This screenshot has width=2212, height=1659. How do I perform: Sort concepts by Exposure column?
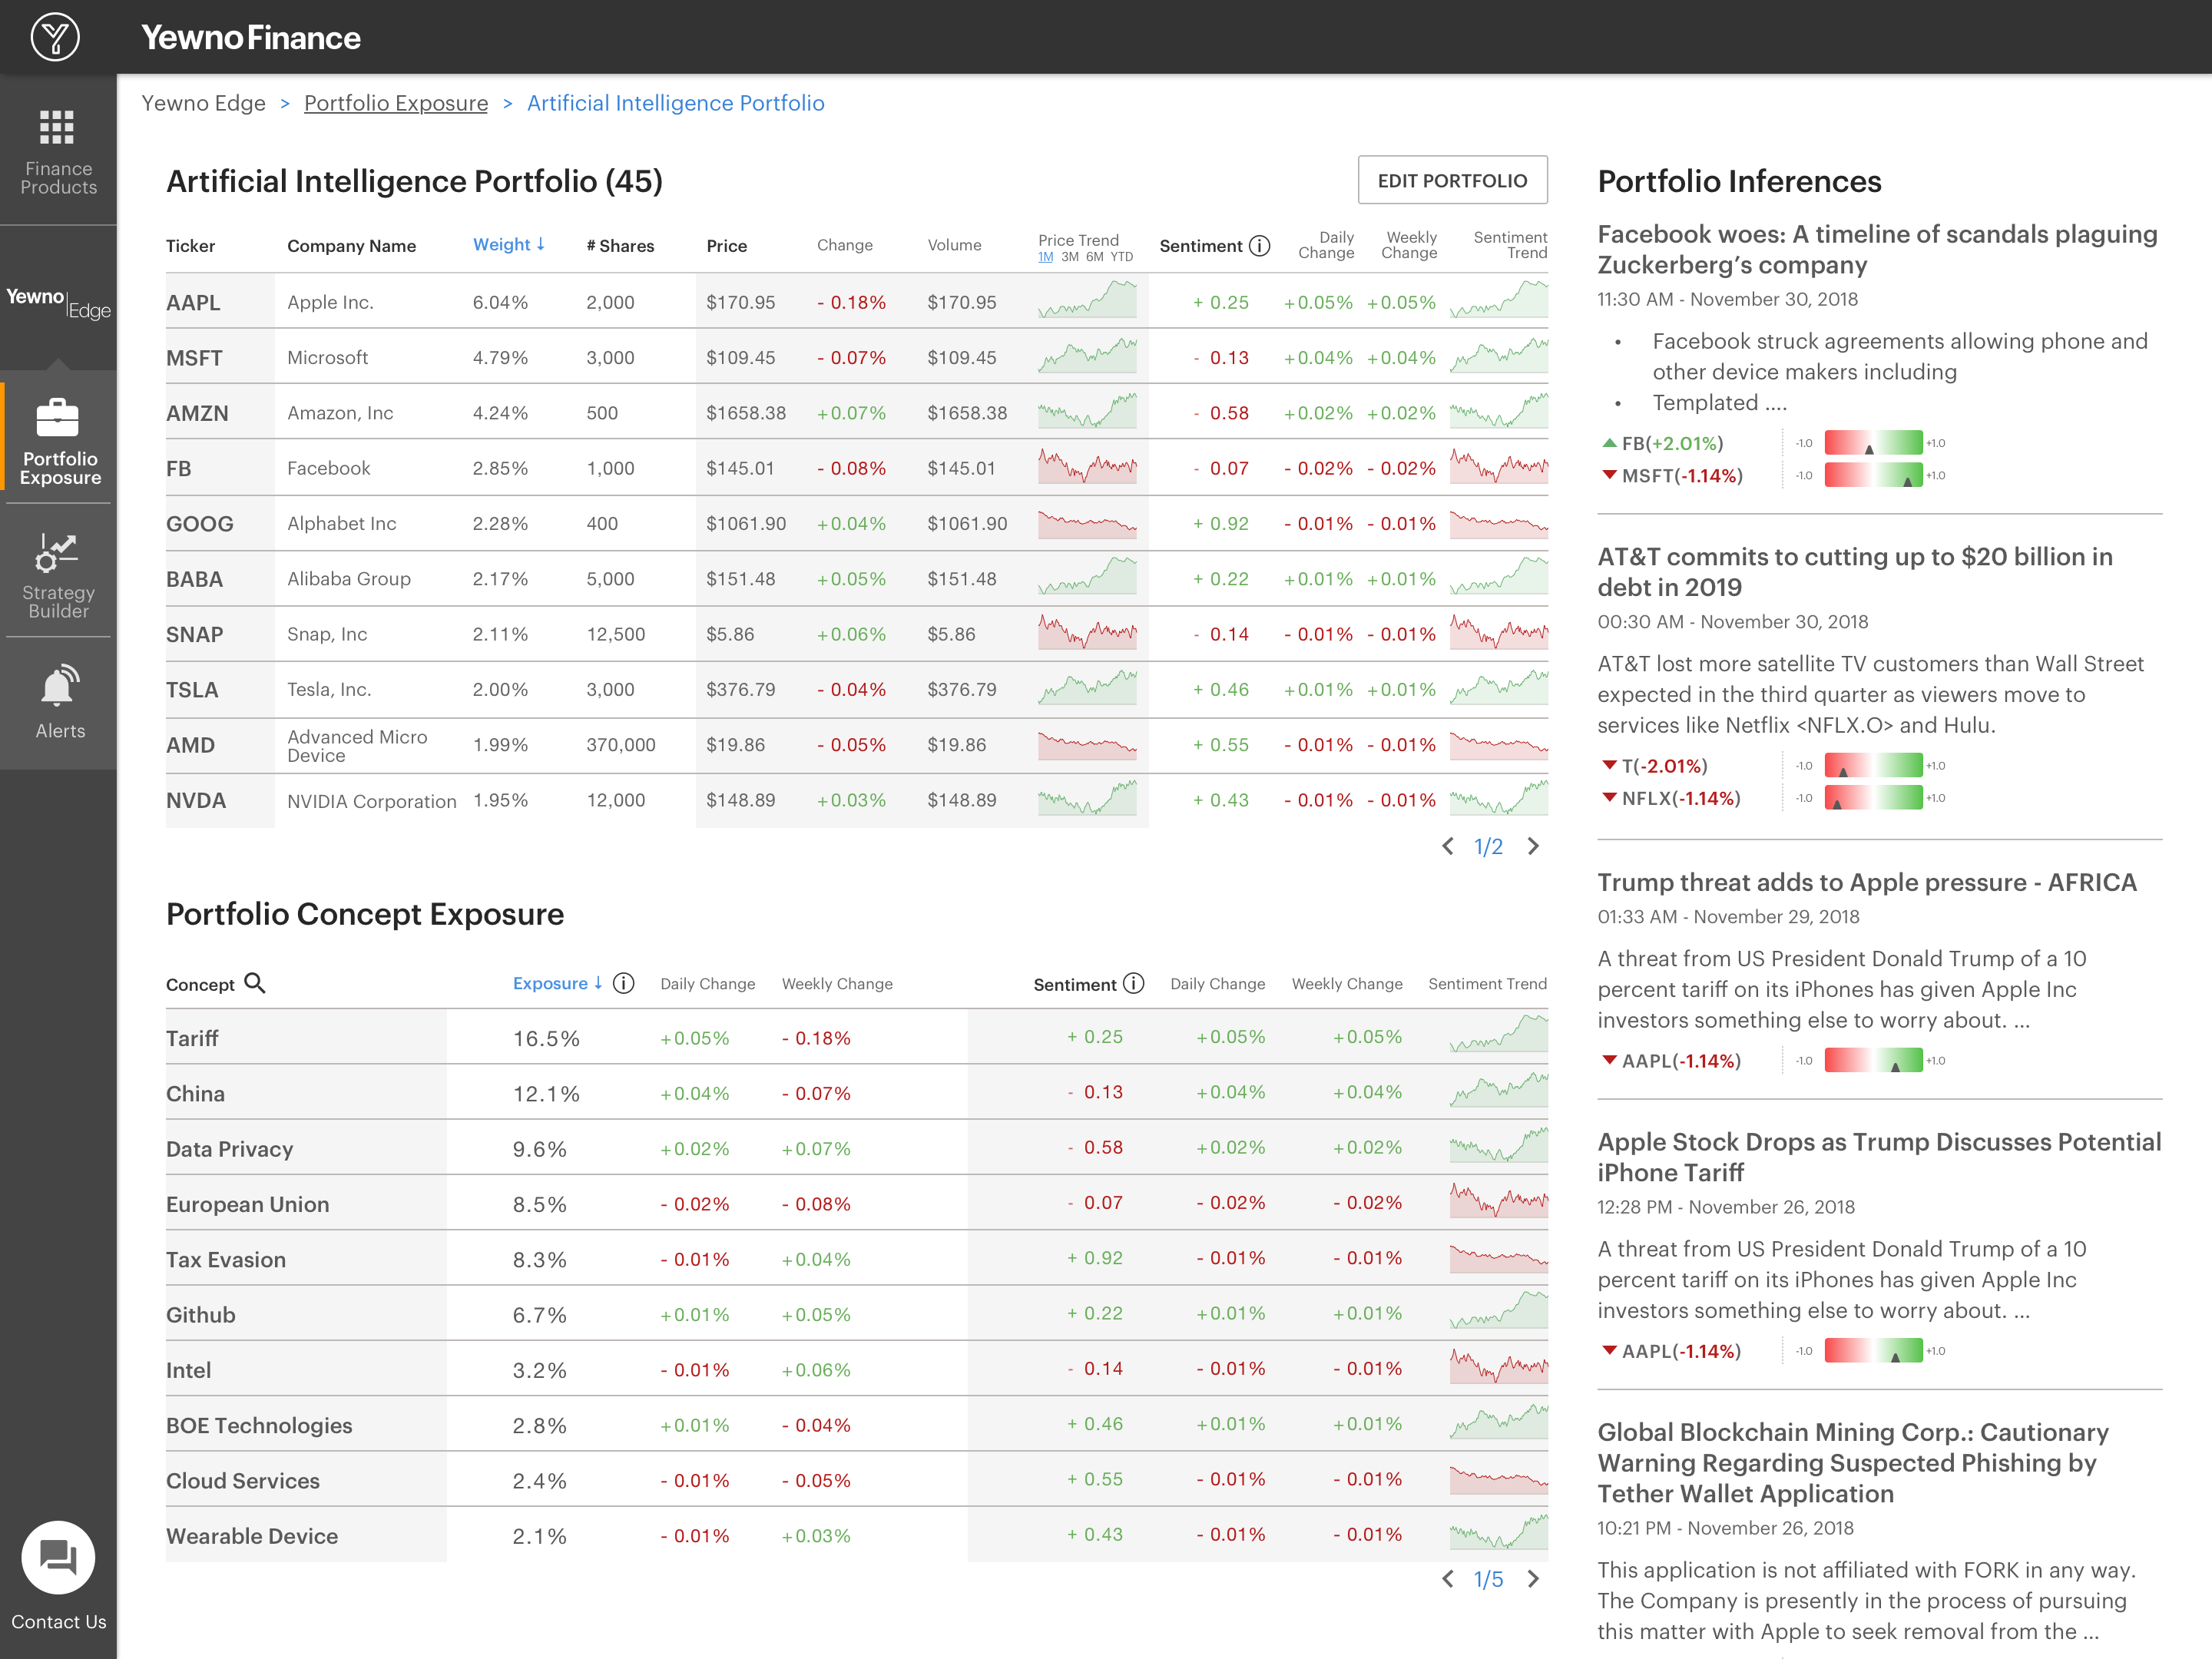pos(558,983)
